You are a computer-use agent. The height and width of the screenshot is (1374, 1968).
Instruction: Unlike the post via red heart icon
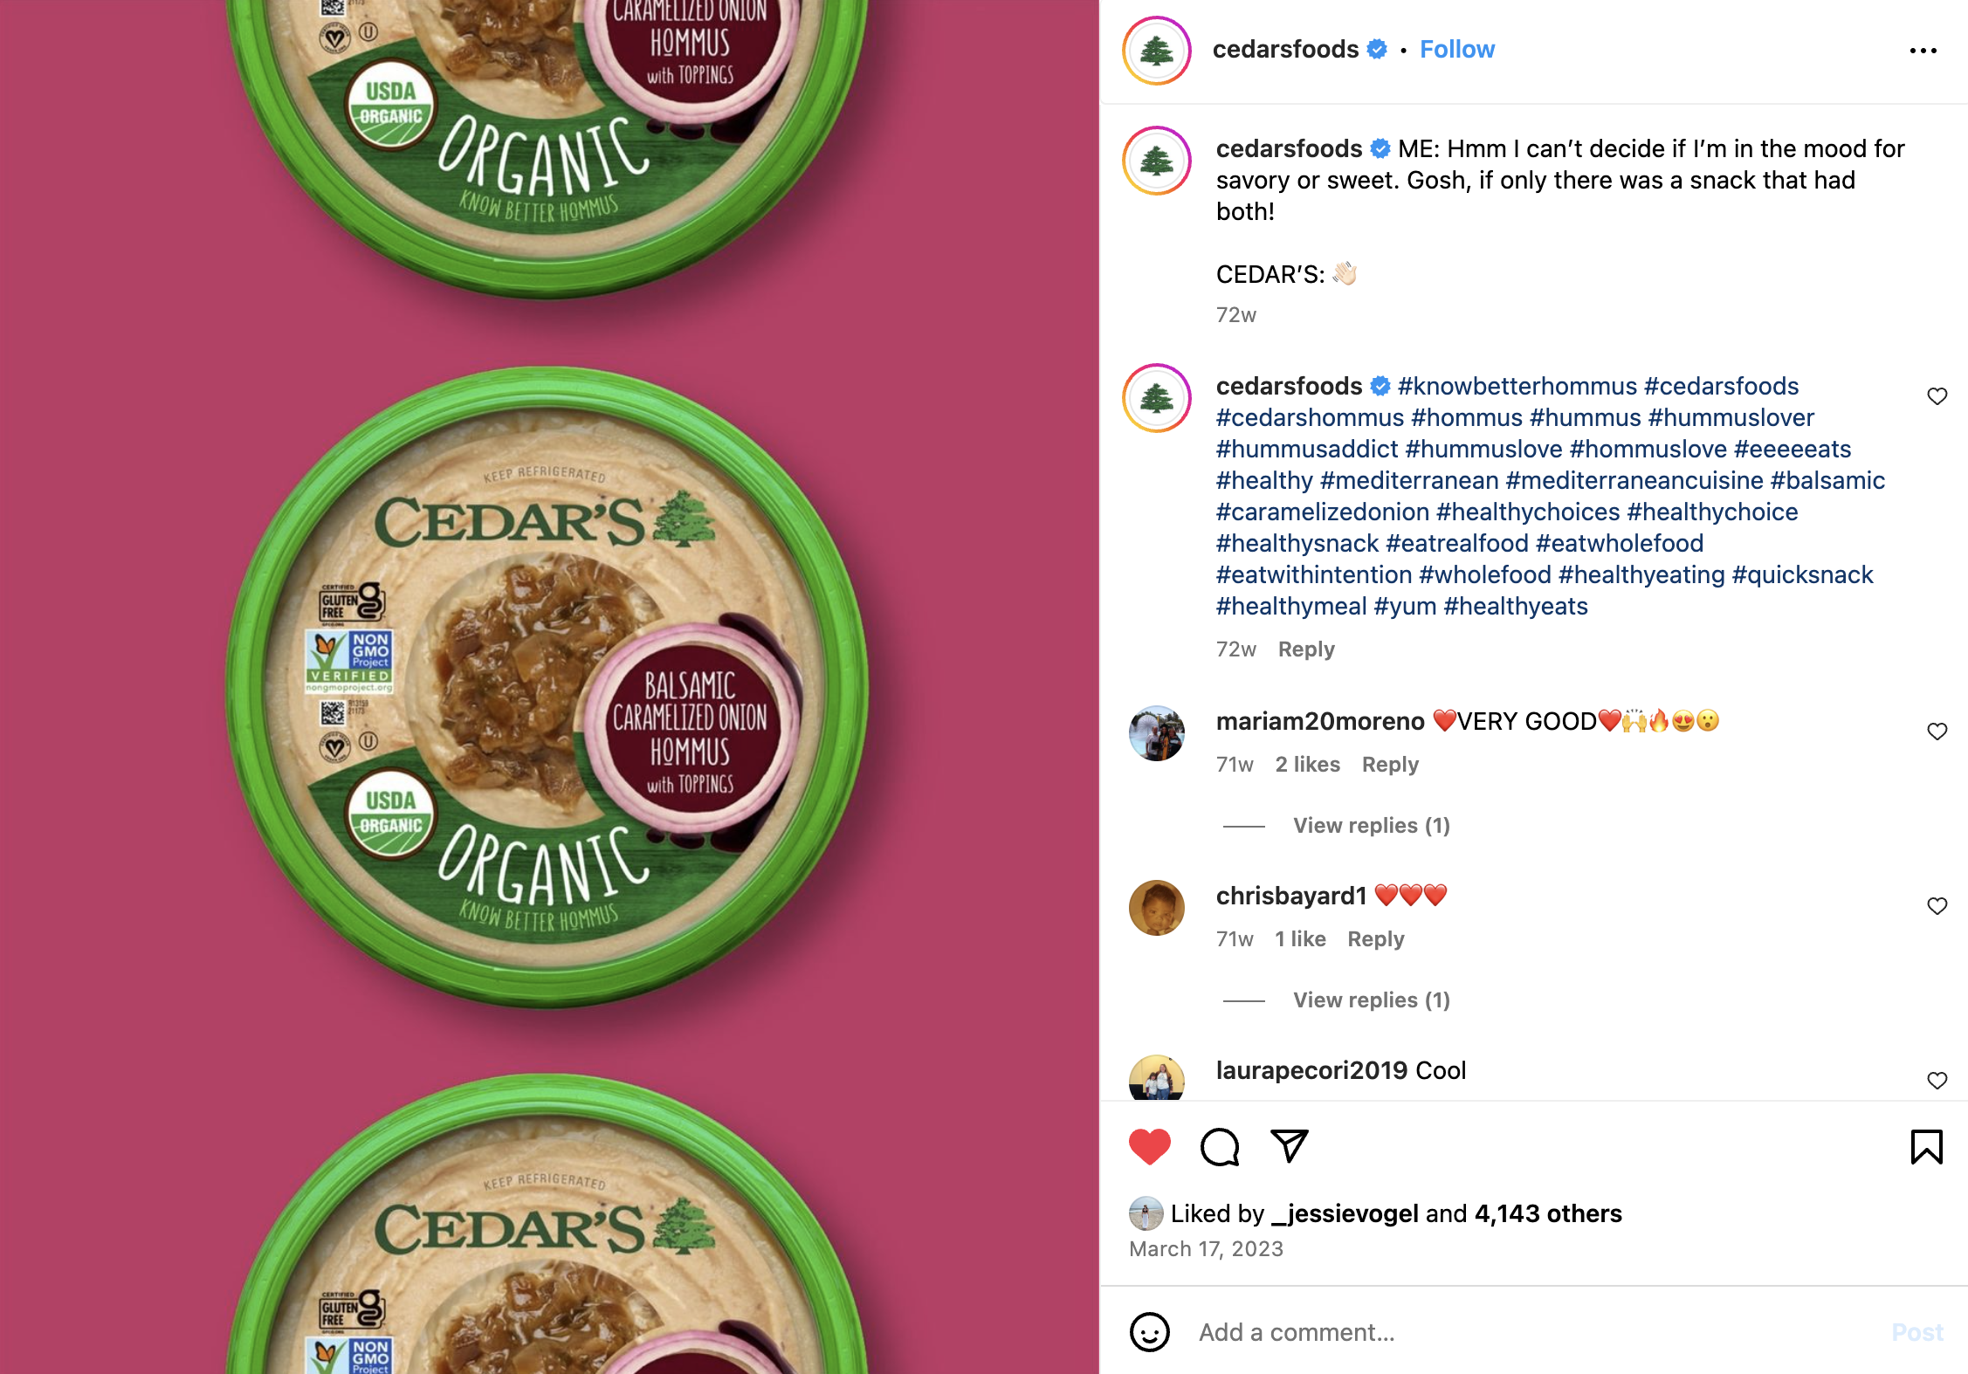[x=1149, y=1147]
